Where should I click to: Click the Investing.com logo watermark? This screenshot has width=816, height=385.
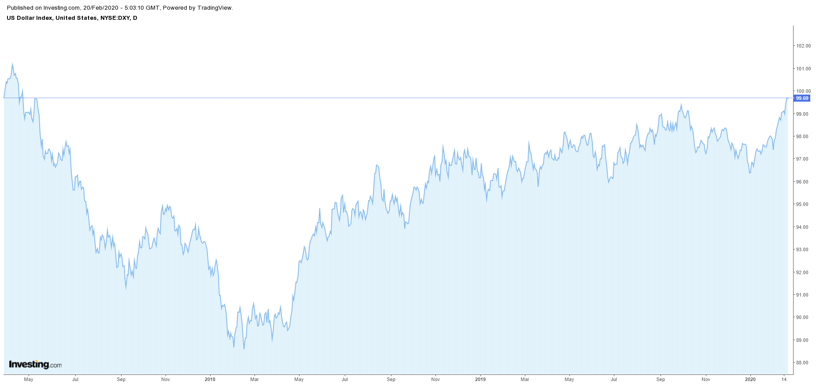35,364
